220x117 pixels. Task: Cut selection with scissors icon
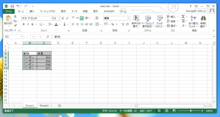15,16
